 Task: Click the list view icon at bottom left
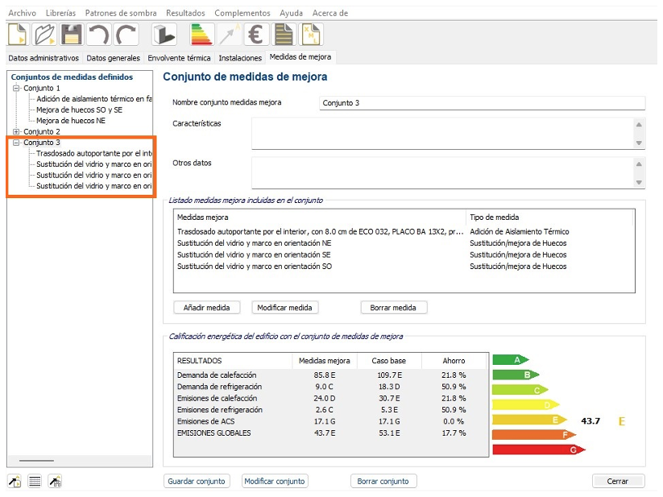(x=35, y=482)
